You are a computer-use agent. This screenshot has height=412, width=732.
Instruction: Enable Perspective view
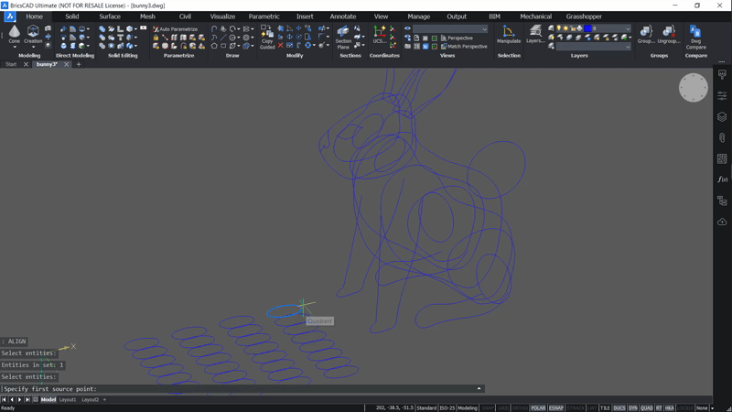(457, 38)
